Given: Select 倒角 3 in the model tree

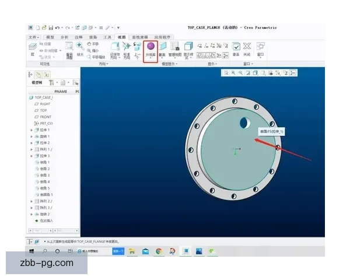Looking at the screenshot, I should [44, 175].
